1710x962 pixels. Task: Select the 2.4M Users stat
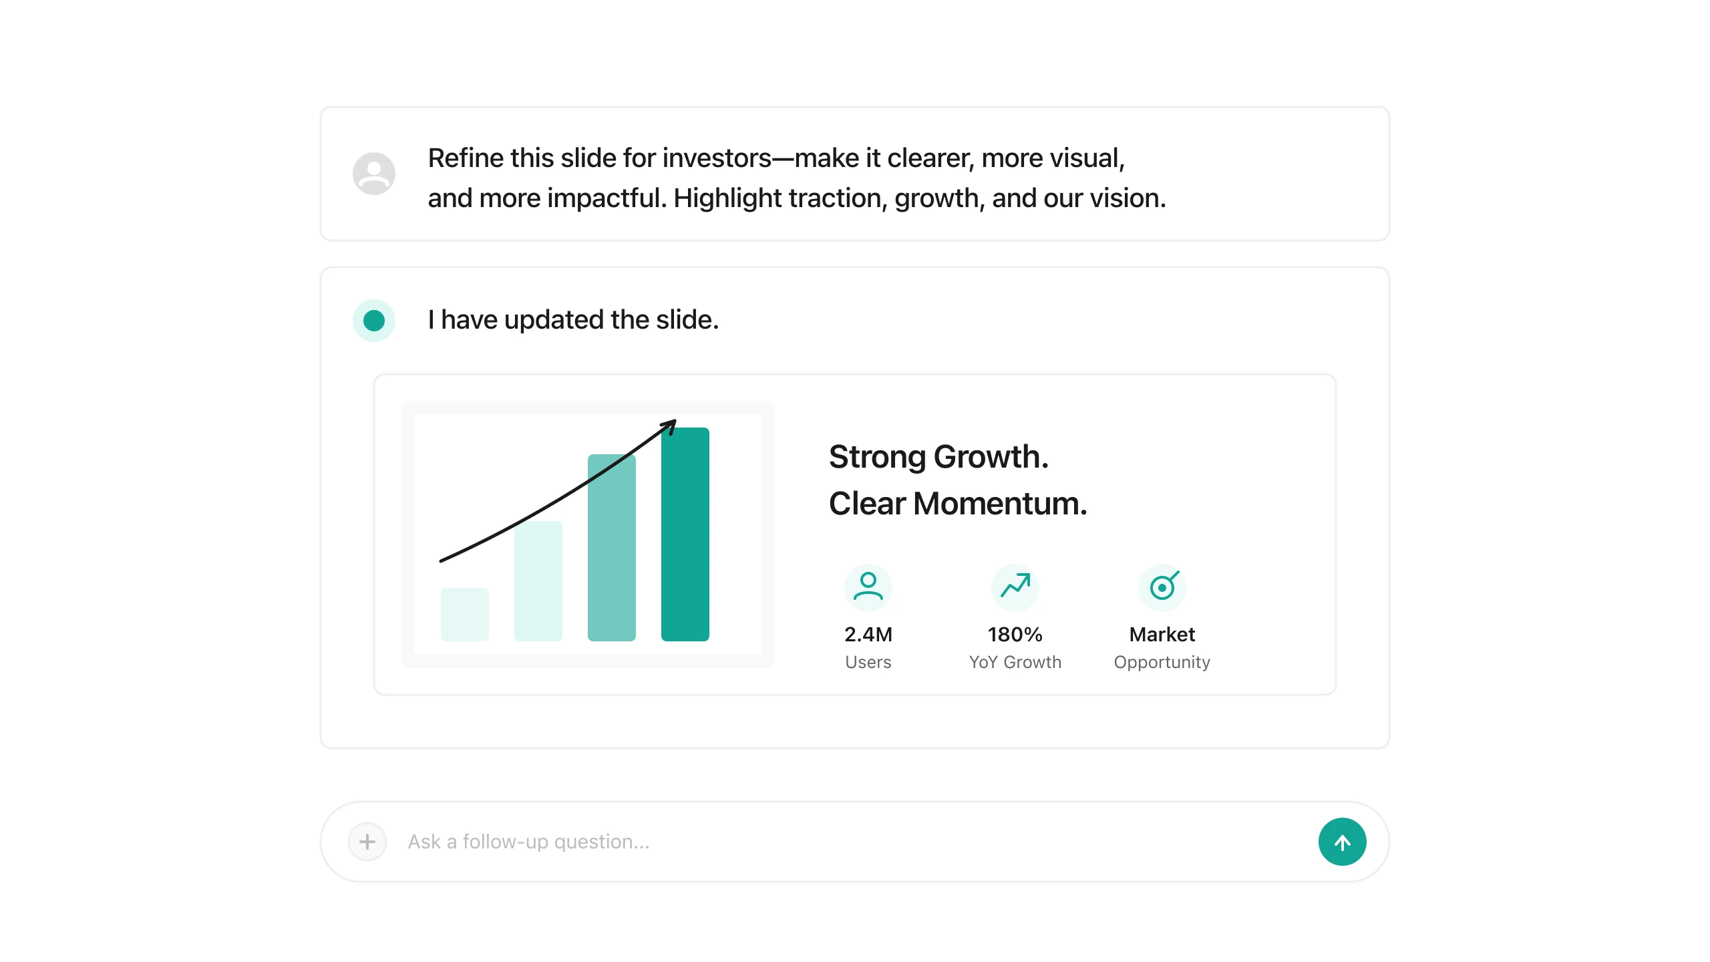coord(868,647)
